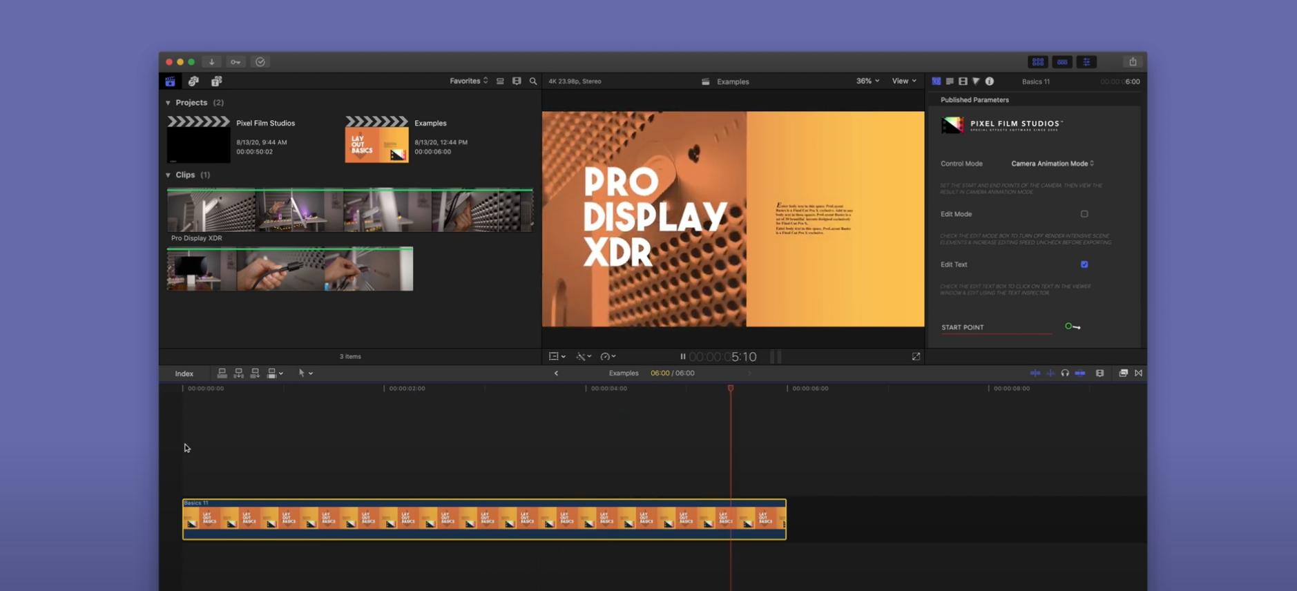Image resolution: width=1297 pixels, height=591 pixels.
Task: Click the background tasks checkmark icon
Action: point(260,62)
